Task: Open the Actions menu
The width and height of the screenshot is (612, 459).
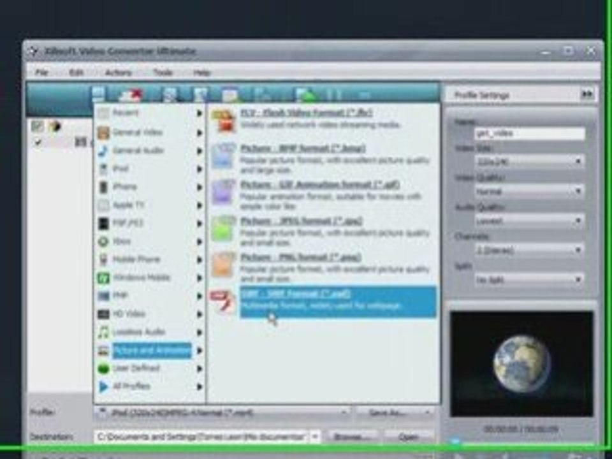Action: tap(119, 73)
